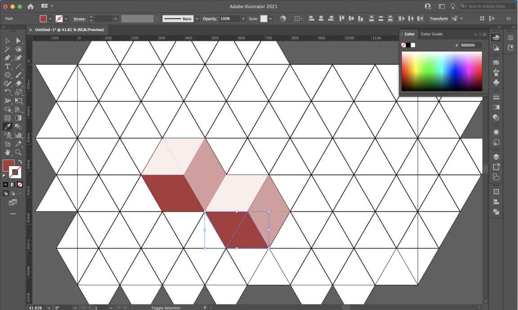Select the Untitled-1 document tab
This screenshot has height=310, width=518.
click(x=69, y=30)
